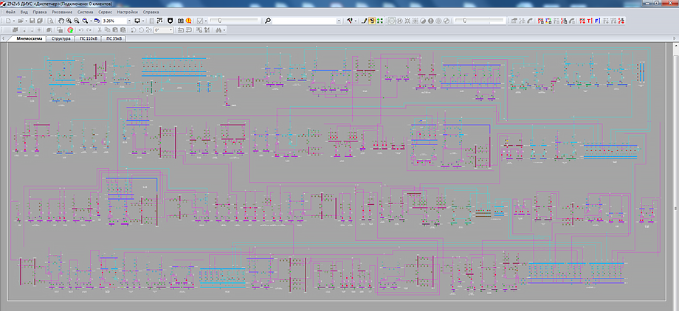Click the black shield icon

tap(170, 21)
